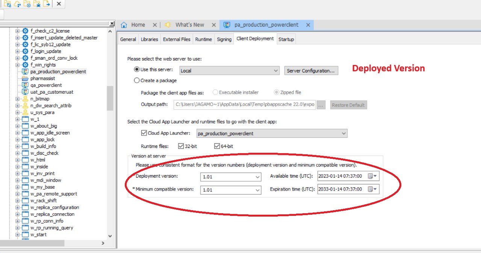Toggle the 32-bit runtime files checkbox
Viewport: 481px width, 253px height.
tap(181, 146)
